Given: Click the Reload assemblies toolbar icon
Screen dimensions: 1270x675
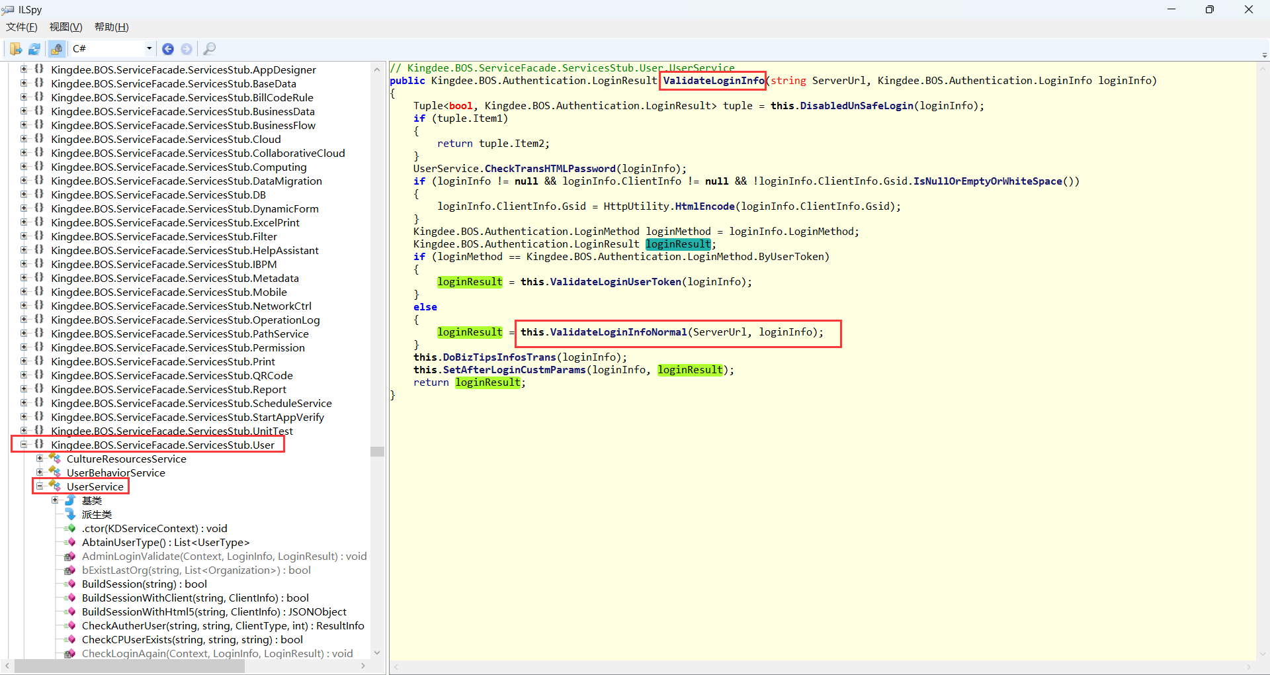Looking at the screenshot, I should point(34,49).
